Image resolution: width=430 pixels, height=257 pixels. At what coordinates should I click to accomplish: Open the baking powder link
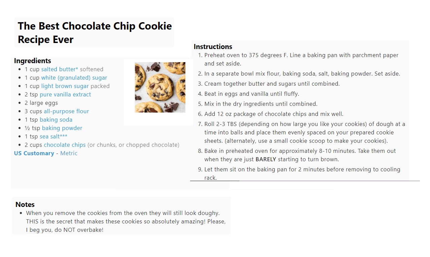point(62,128)
